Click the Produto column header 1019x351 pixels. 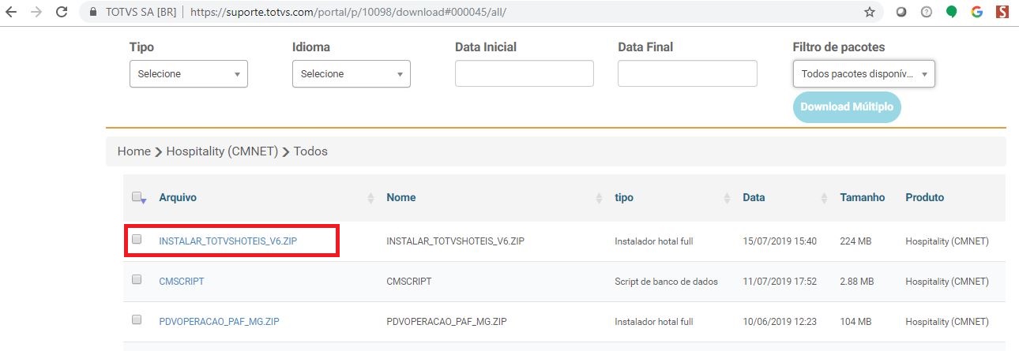(924, 197)
